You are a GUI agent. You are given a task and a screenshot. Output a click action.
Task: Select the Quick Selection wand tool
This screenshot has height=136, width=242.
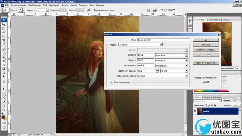pyautogui.click(x=4, y=36)
